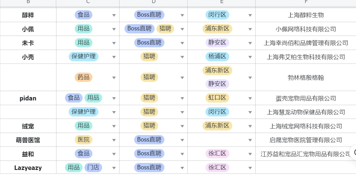
Task: Open the dropdown arrow beside the 药品 tag
Action: click(x=114, y=78)
